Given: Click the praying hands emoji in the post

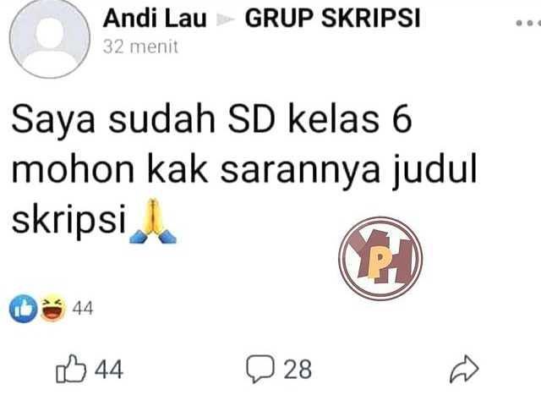Looking at the screenshot, I should [153, 221].
